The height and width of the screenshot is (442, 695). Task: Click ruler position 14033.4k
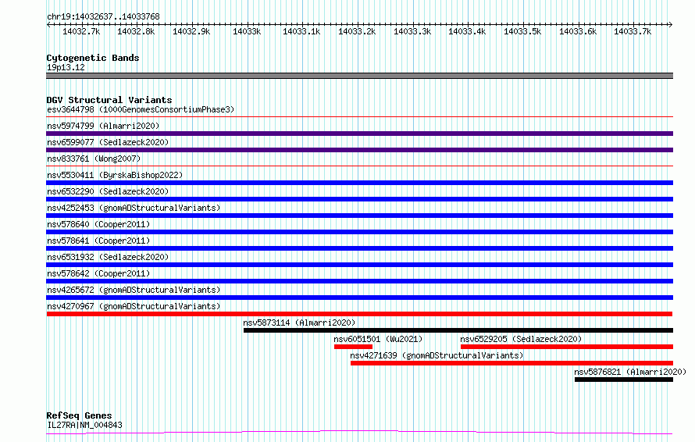pos(467,31)
